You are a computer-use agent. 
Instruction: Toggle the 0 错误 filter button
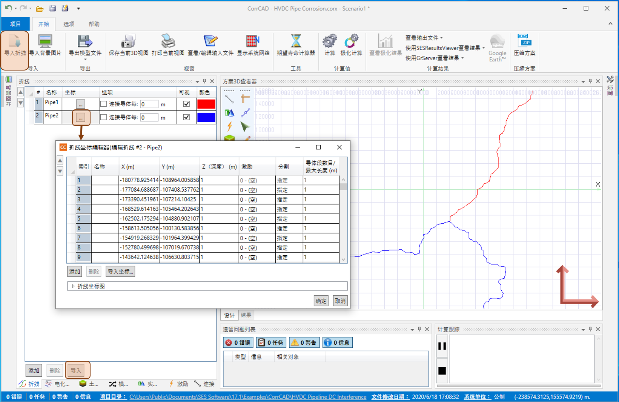(x=238, y=342)
